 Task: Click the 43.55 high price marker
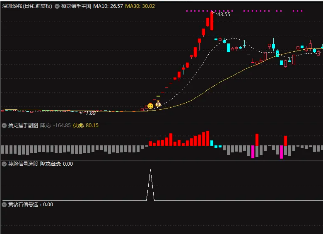point(223,14)
